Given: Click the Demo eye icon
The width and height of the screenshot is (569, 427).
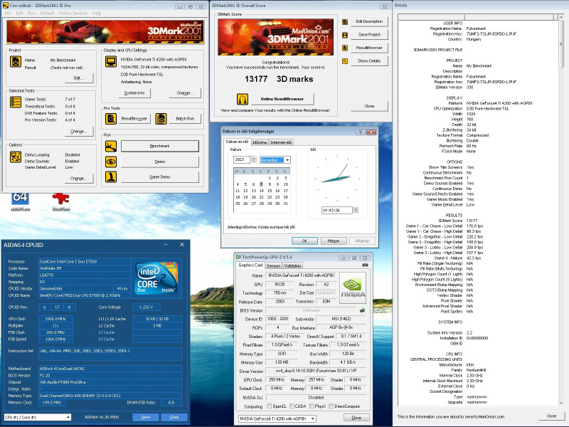Looking at the screenshot, I should coord(111,162).
